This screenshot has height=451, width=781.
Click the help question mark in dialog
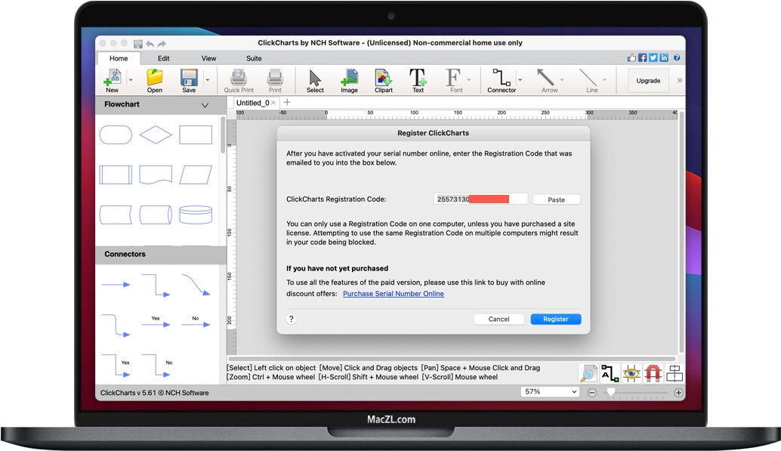292,319
